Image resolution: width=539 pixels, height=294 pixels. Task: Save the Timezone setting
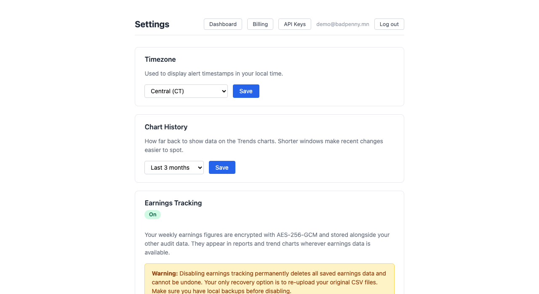tap(246, 91)
